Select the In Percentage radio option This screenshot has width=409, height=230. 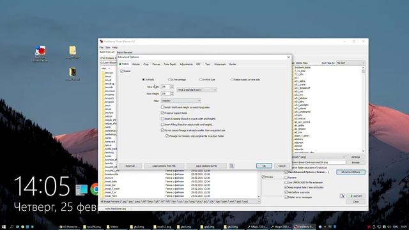click(169, 79)
